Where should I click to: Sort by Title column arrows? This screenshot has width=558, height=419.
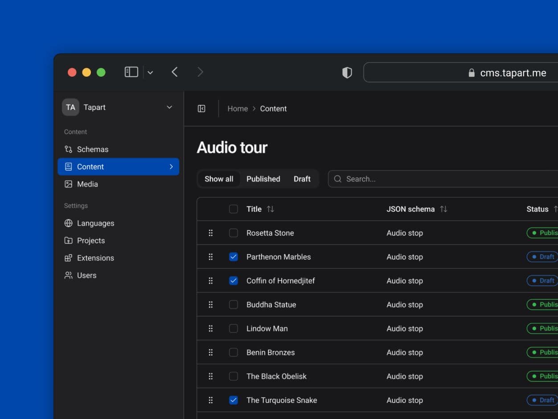[x=271, y=209]
